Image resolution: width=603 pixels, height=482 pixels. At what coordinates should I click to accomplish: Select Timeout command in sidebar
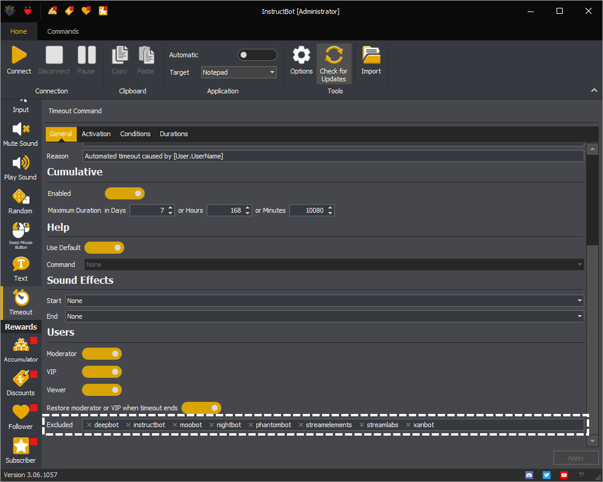point(21,303)
